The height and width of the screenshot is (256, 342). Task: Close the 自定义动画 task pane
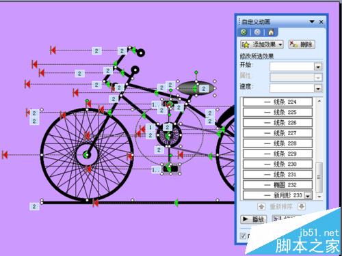[321, 22]
